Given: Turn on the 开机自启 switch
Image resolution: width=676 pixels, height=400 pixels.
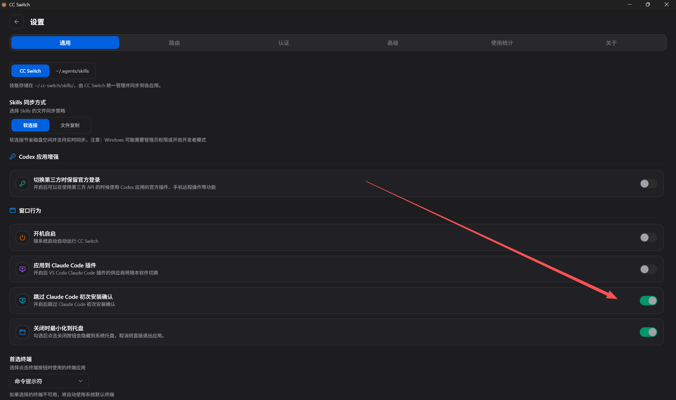Looking at the screenshot, I should click(x=648, y=238).
